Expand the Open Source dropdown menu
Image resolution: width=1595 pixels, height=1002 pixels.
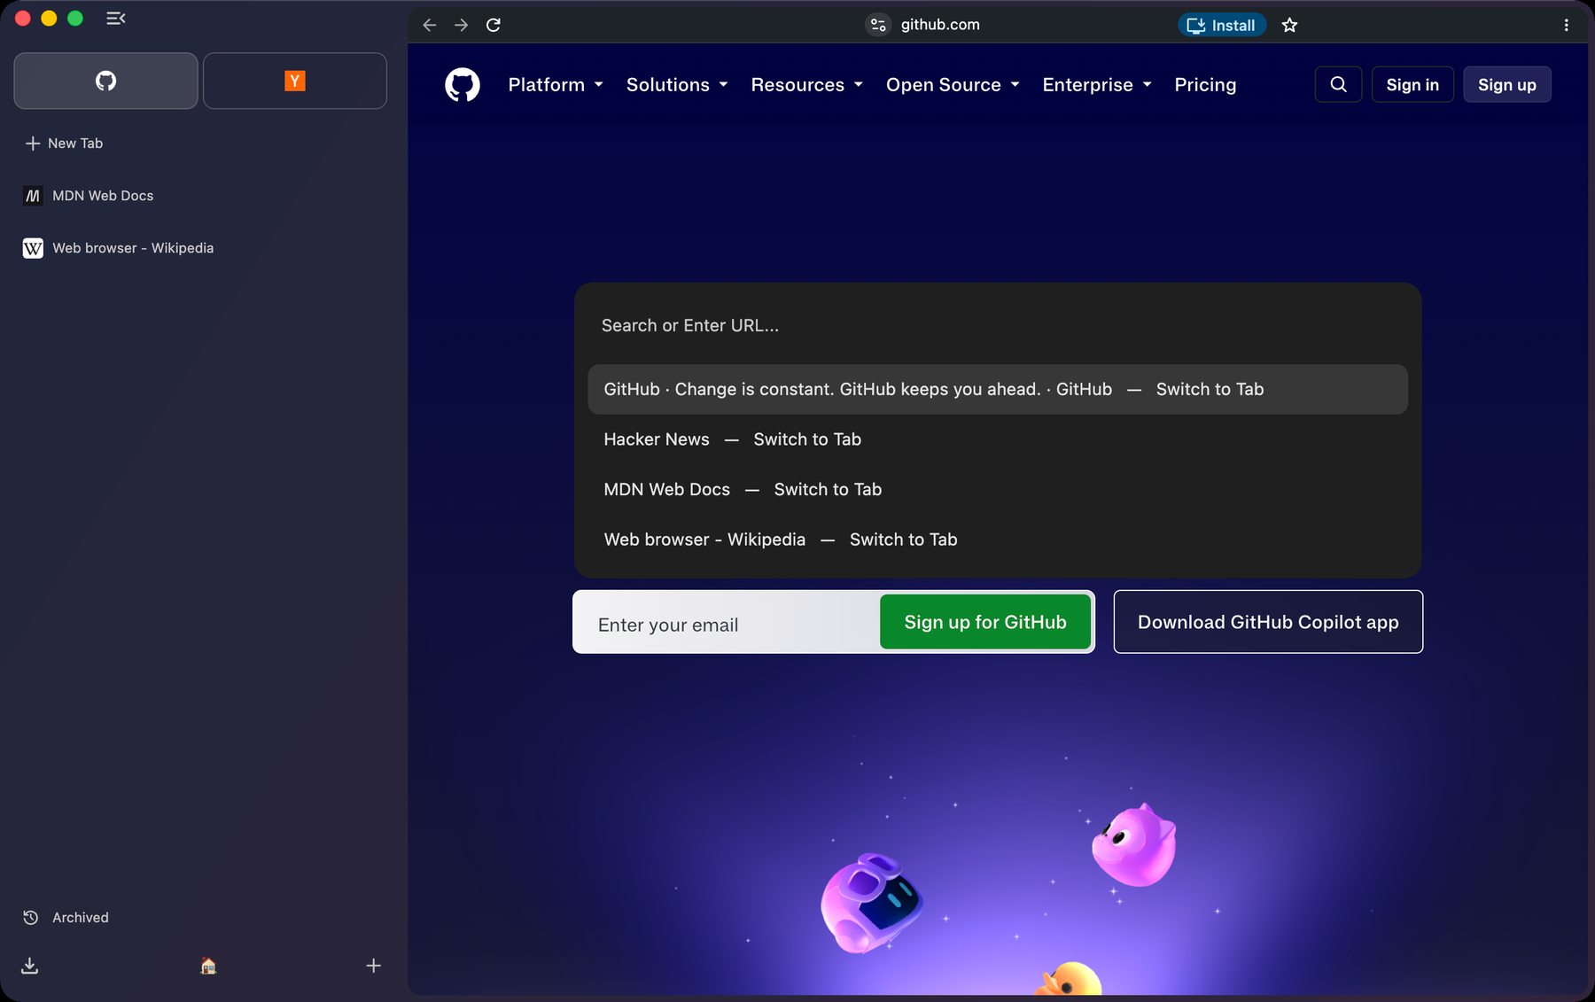(x=953, y=85)
